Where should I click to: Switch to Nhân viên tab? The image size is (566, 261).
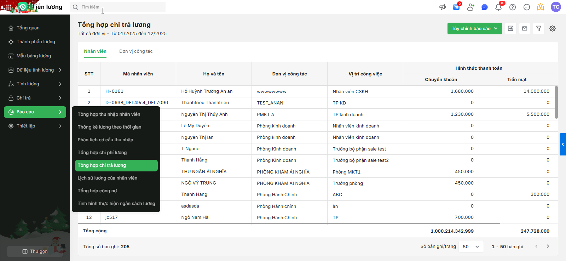[x=95, y=51]
